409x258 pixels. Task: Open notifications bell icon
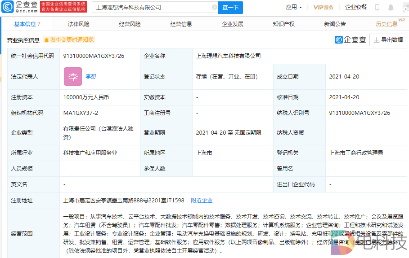(391, 7)
